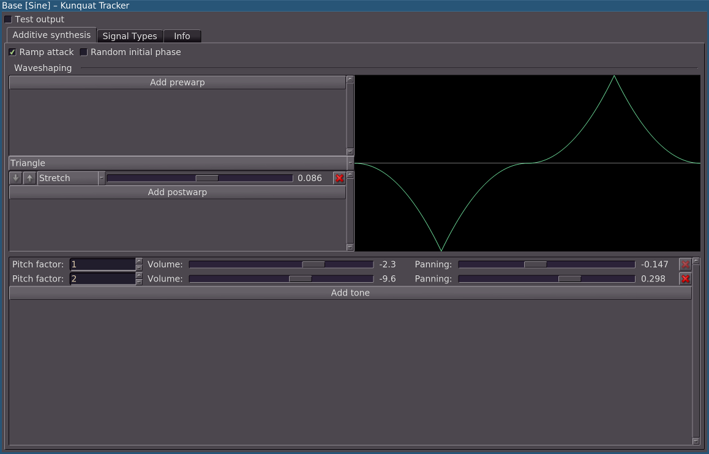709x454 pixels.
Task: Click the prewarp list scrollbar down arrow
Action: click(350, 152)
